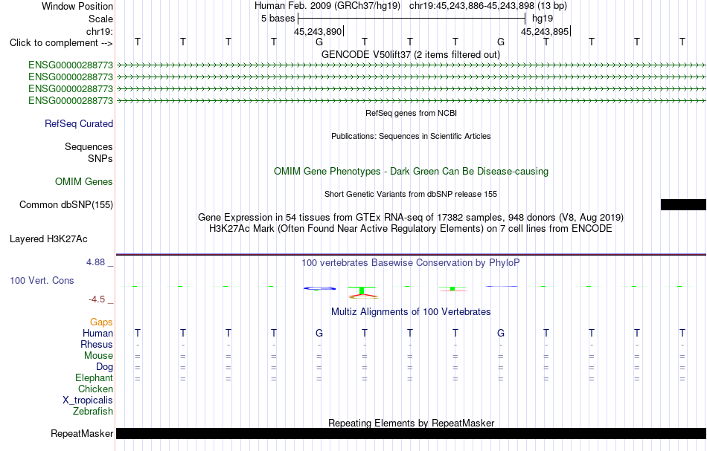Click the RepeatMasker track label
Image resolution: width=707 pixels, height=451 pixels.
82,433
